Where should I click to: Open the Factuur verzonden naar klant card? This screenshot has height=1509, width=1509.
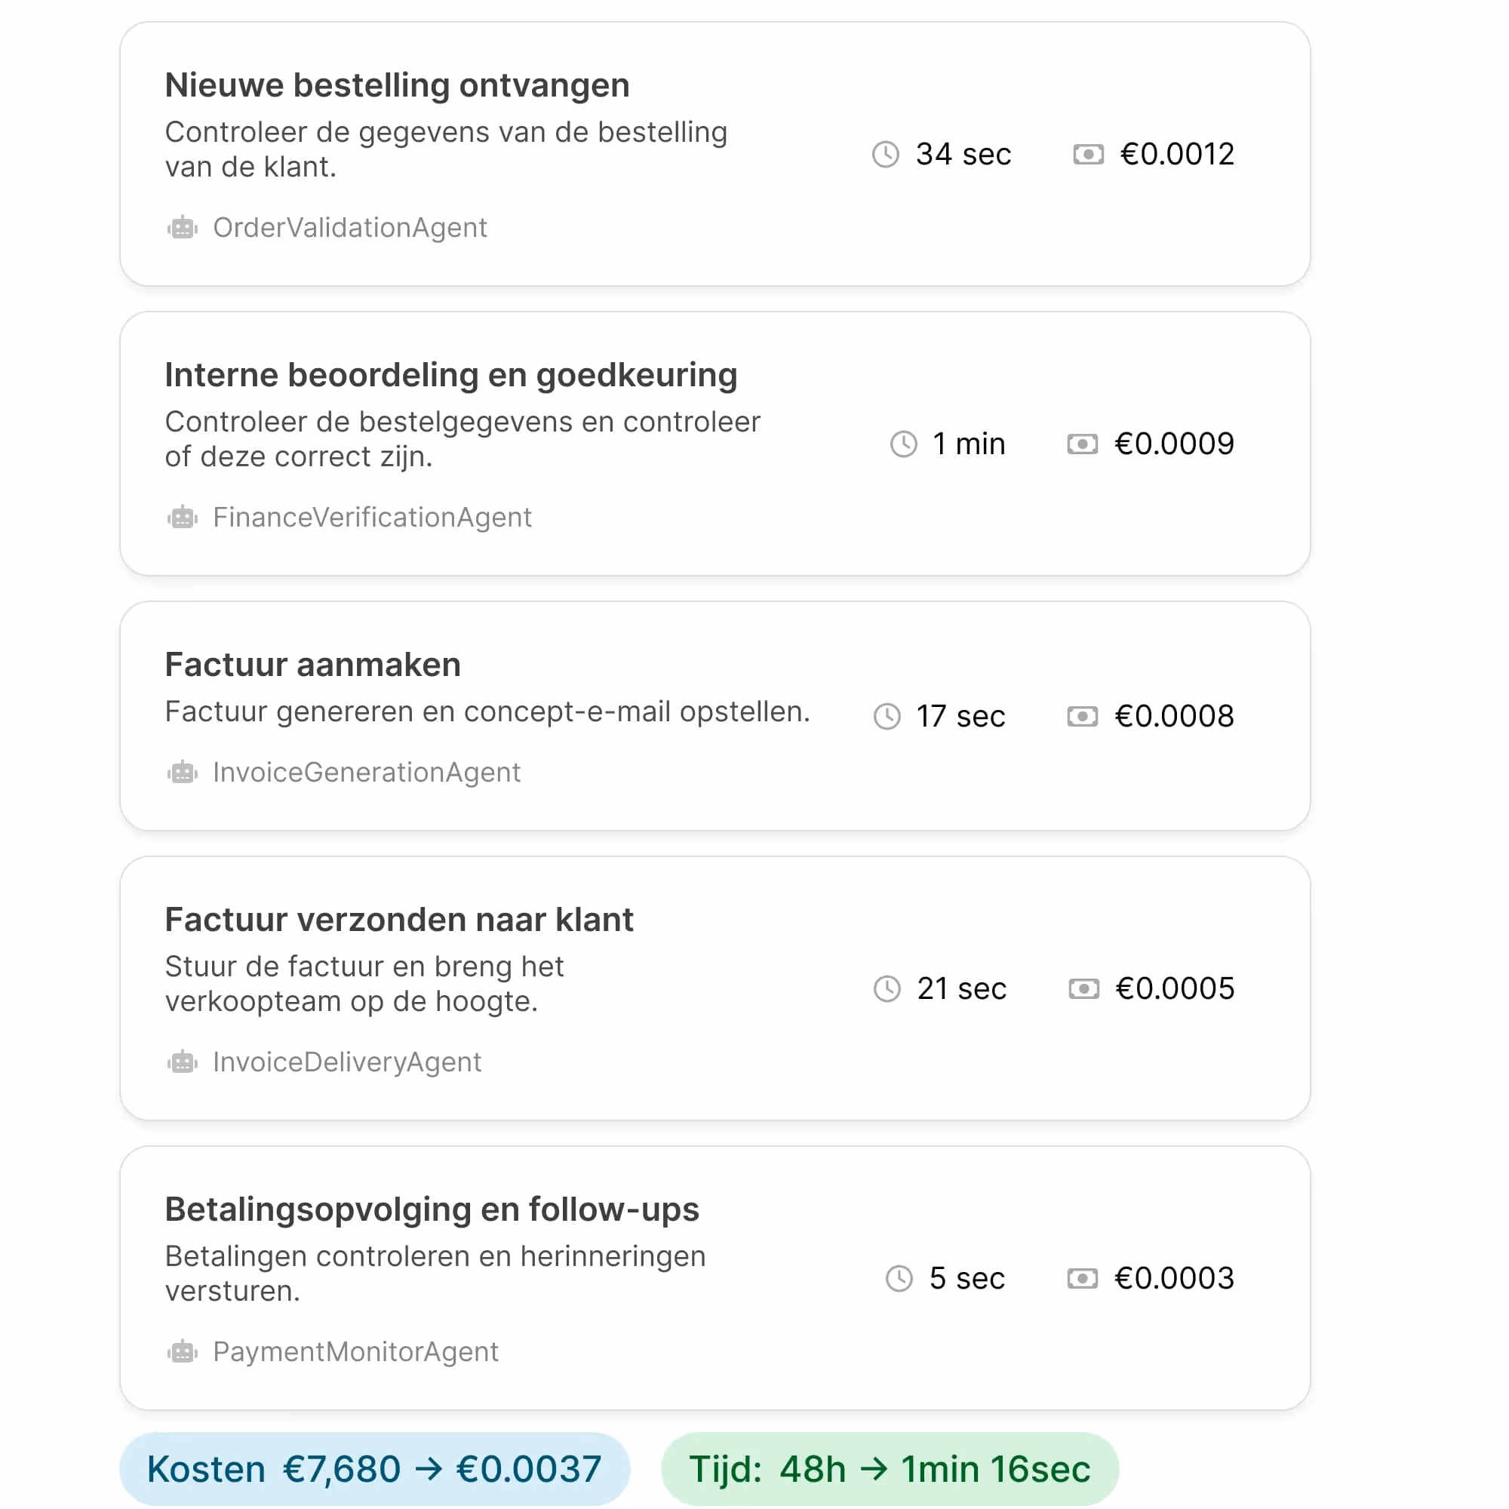click(x=715, y=988)
